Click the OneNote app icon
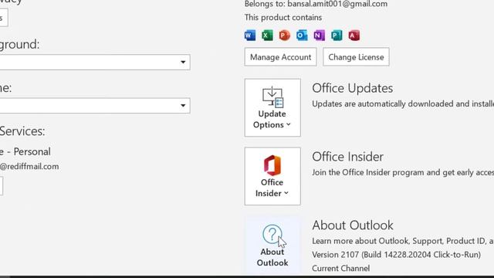The height and width of the screenshot is (278, 494). point(319,36)
